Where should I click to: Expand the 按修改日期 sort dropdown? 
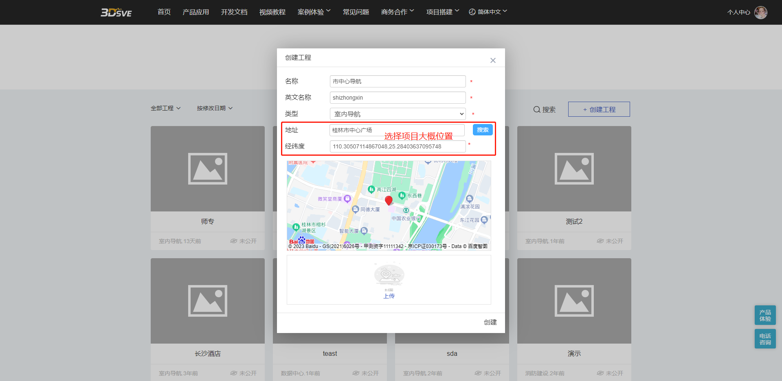(215, 108)
